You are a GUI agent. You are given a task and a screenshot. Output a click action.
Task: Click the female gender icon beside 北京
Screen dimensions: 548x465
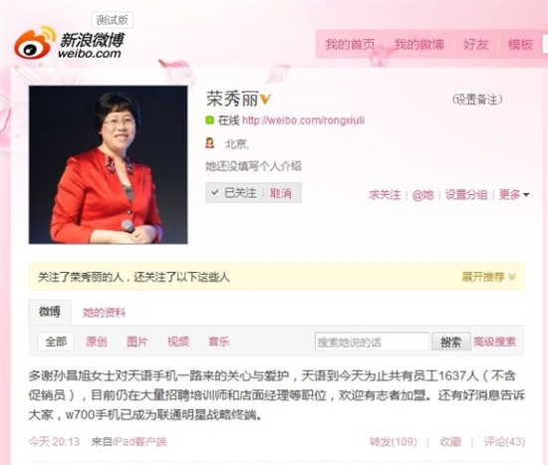click(209, 143)
